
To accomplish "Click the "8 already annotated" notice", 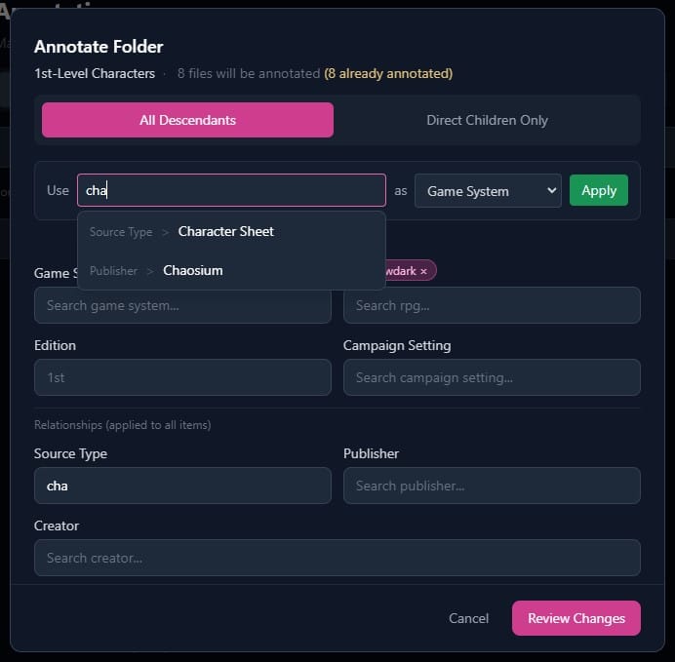I will [x=388, y=73].
